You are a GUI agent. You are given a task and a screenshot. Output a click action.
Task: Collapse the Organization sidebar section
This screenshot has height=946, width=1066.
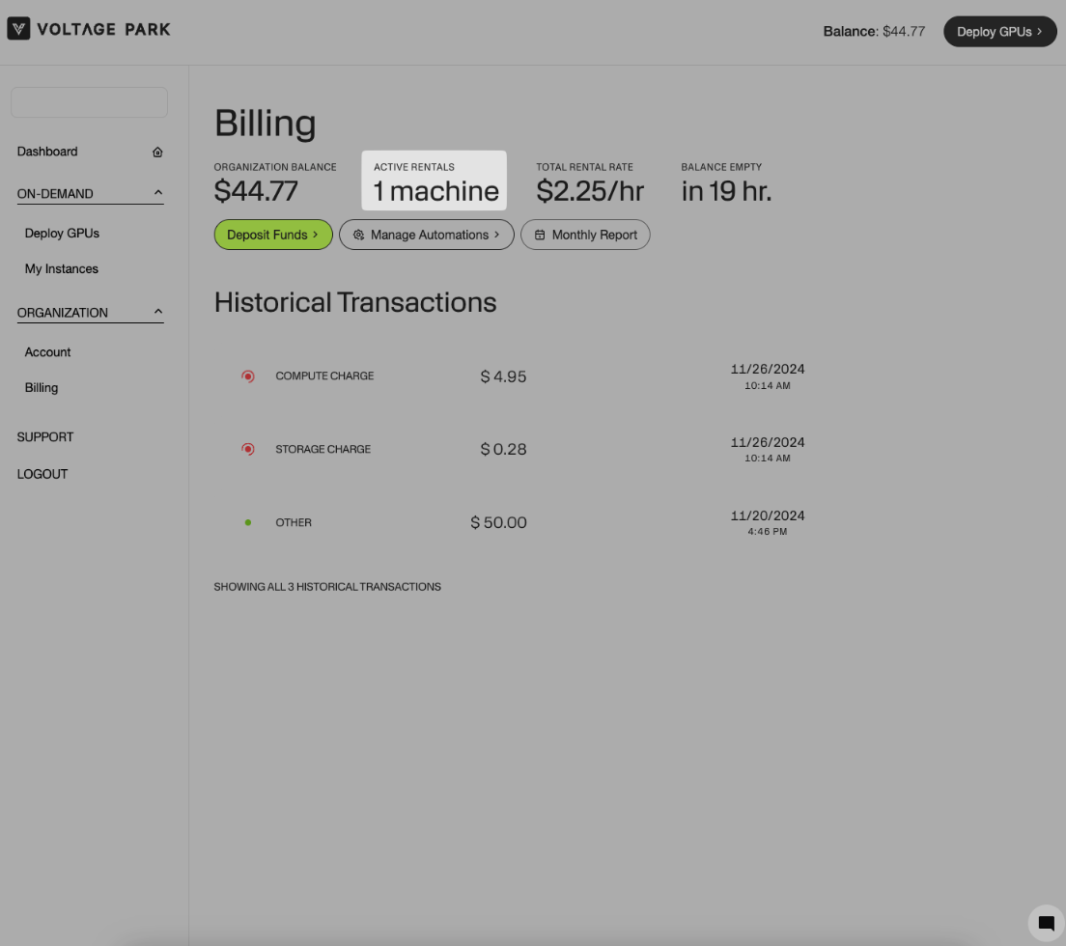(158, 312)
